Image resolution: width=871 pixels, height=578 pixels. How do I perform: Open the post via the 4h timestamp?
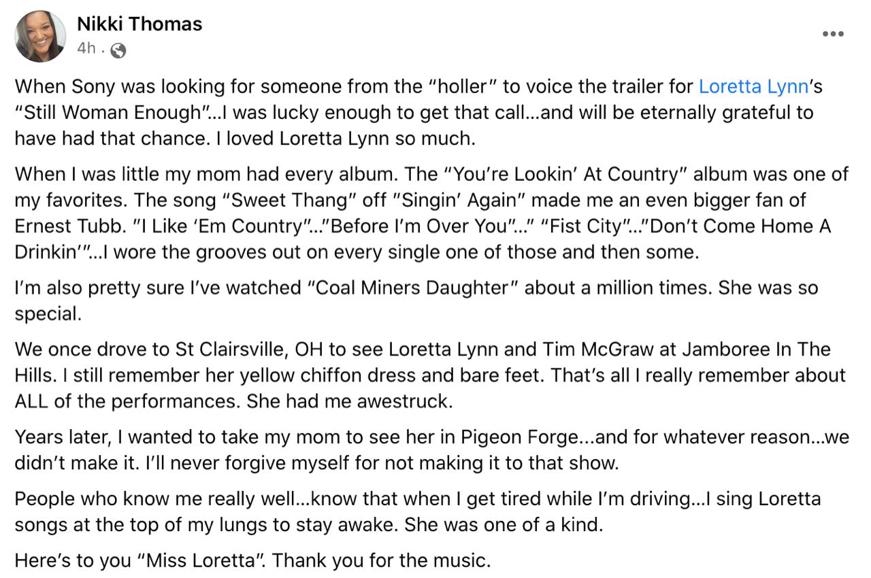[x=86, y=49]
